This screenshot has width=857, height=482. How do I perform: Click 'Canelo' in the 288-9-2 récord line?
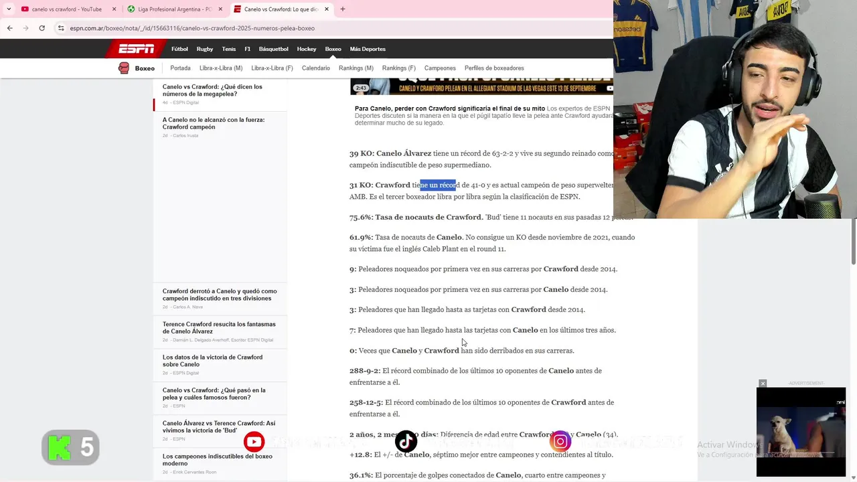click(x=561, y=371)
